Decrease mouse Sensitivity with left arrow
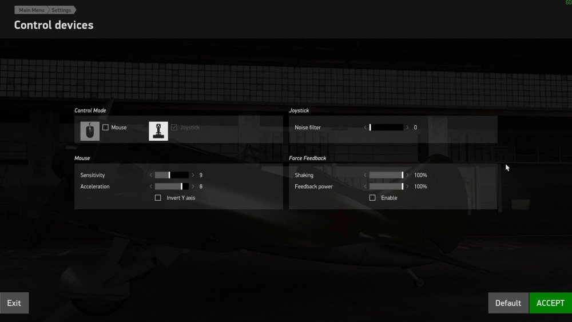 tap(150, 175)
